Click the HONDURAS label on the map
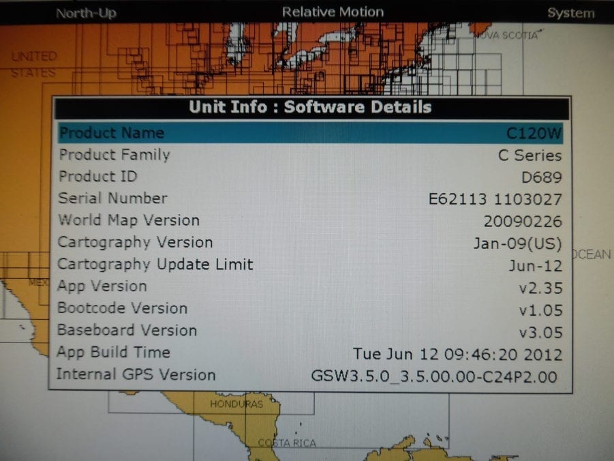The image size is (614, 461). [236, 404]
